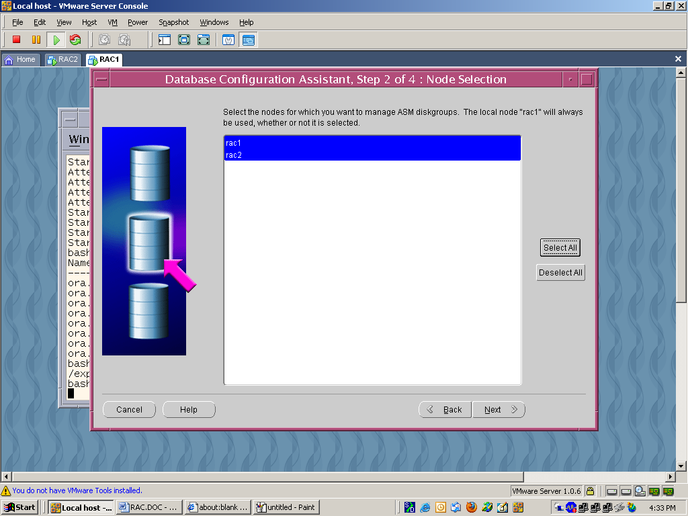The height and width of the screenshot is (516, 688).
Task: Open the Windows Start menu
Action: click(19, 508)
